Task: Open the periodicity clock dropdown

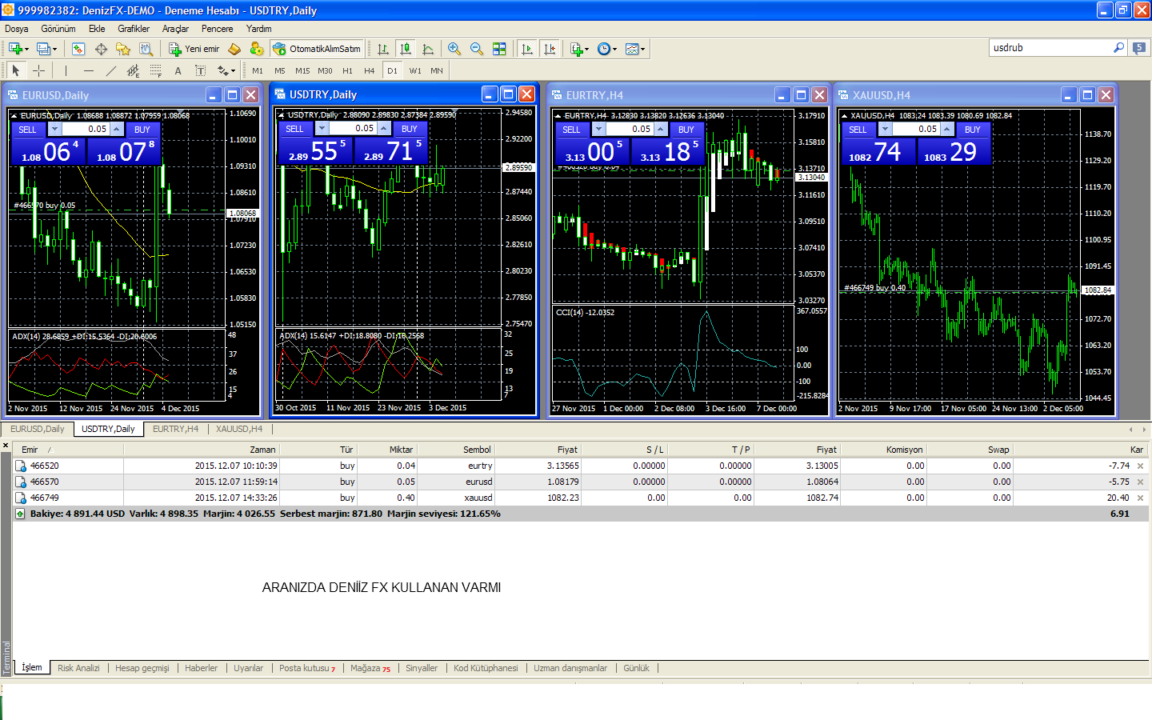Action: coord(607,49)
